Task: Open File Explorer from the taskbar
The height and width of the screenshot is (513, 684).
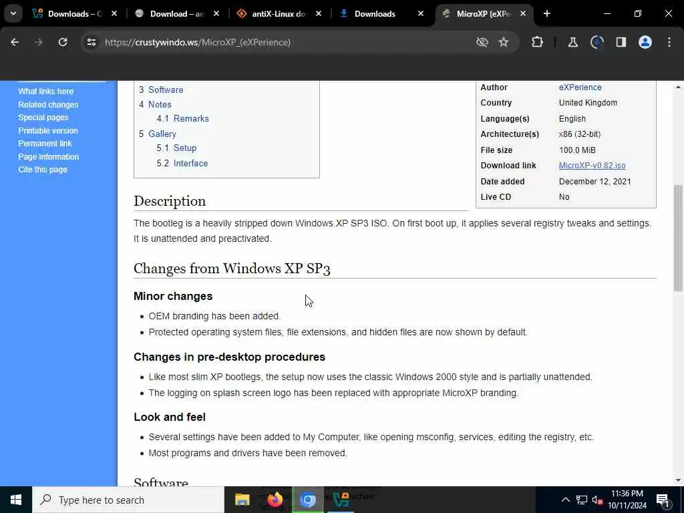Action: click(x=242, y=500)
